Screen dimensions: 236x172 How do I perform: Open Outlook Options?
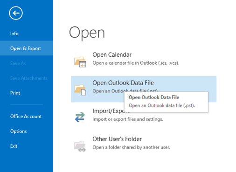pos(19,131)
